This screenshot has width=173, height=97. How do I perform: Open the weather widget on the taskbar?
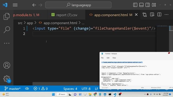click(x=6, y=94)
